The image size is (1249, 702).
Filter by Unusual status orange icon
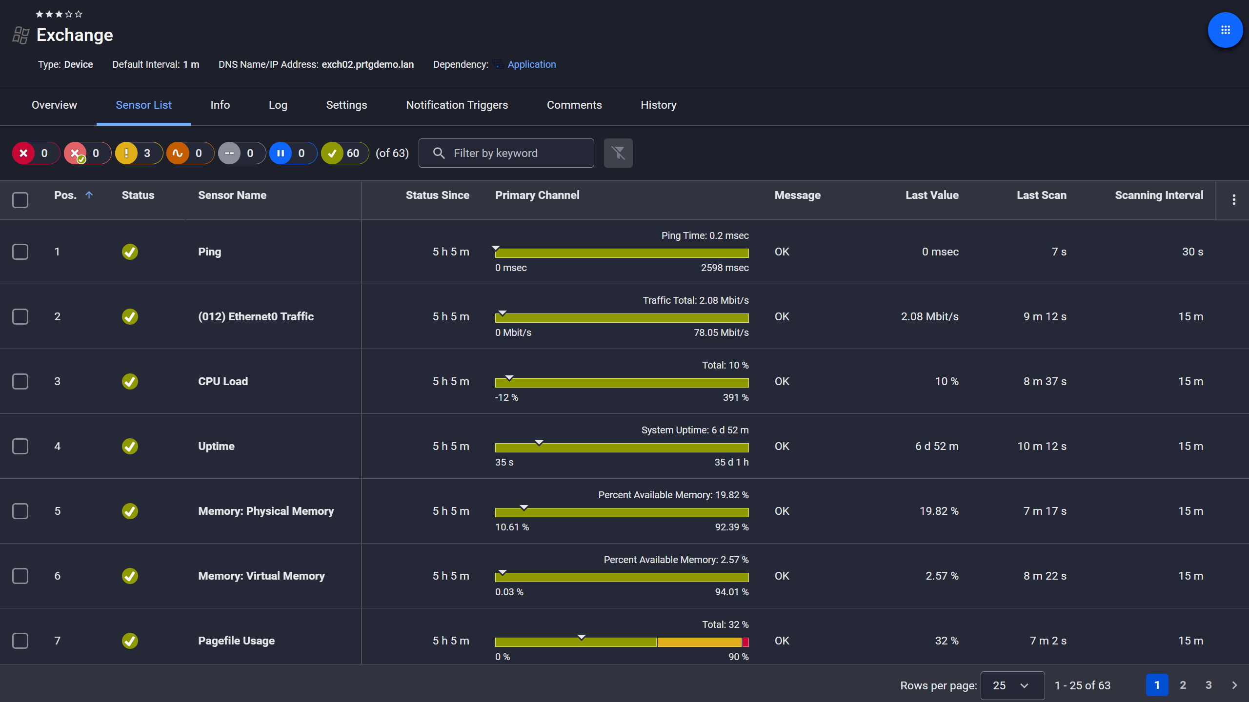[178, 153]
